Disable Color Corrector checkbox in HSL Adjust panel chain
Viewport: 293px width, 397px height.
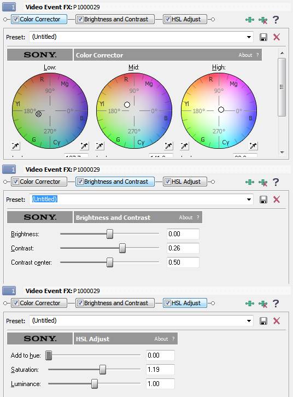pyautogui.click(x=16, y=303)
